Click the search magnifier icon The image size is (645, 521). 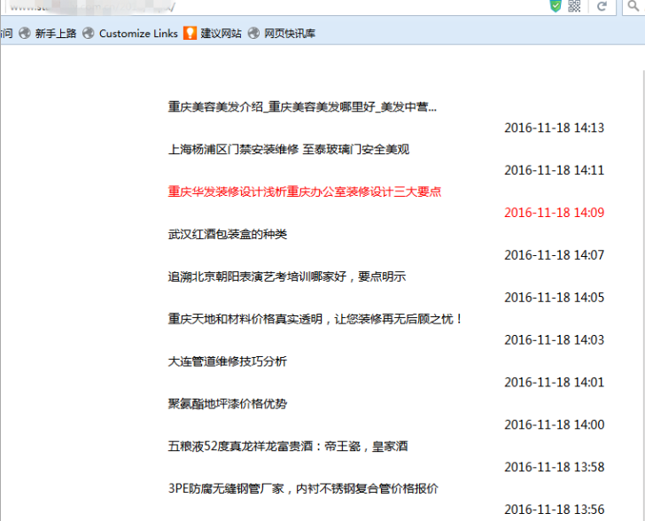point(635,6)
